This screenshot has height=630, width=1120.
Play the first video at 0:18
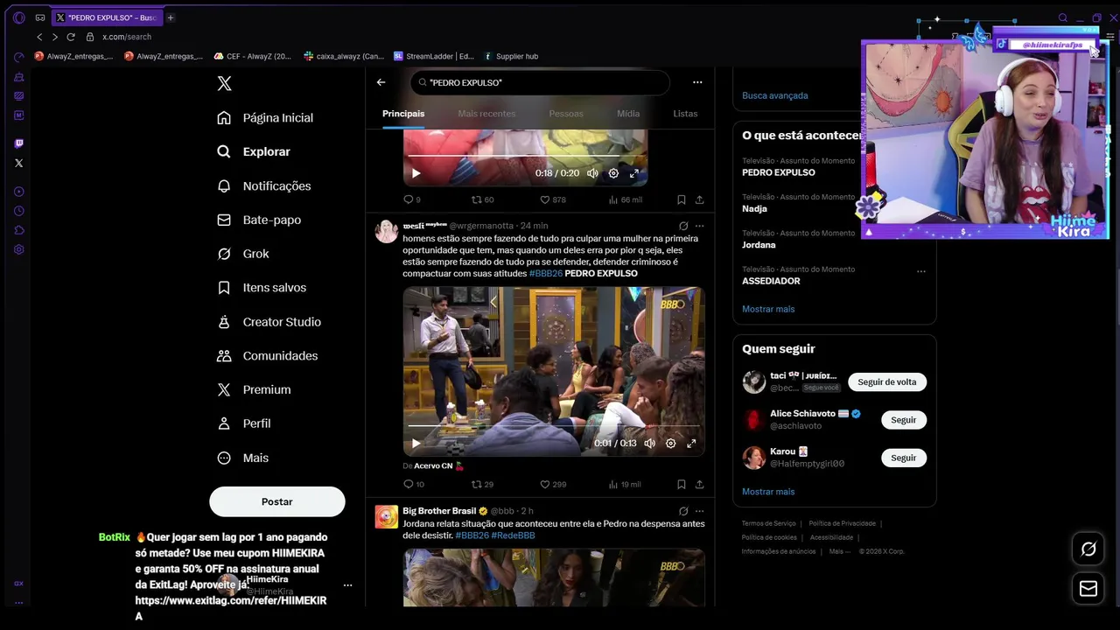click(x=416, y=173)
